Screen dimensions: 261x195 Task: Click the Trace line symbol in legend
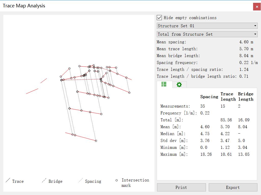point(8,181)
